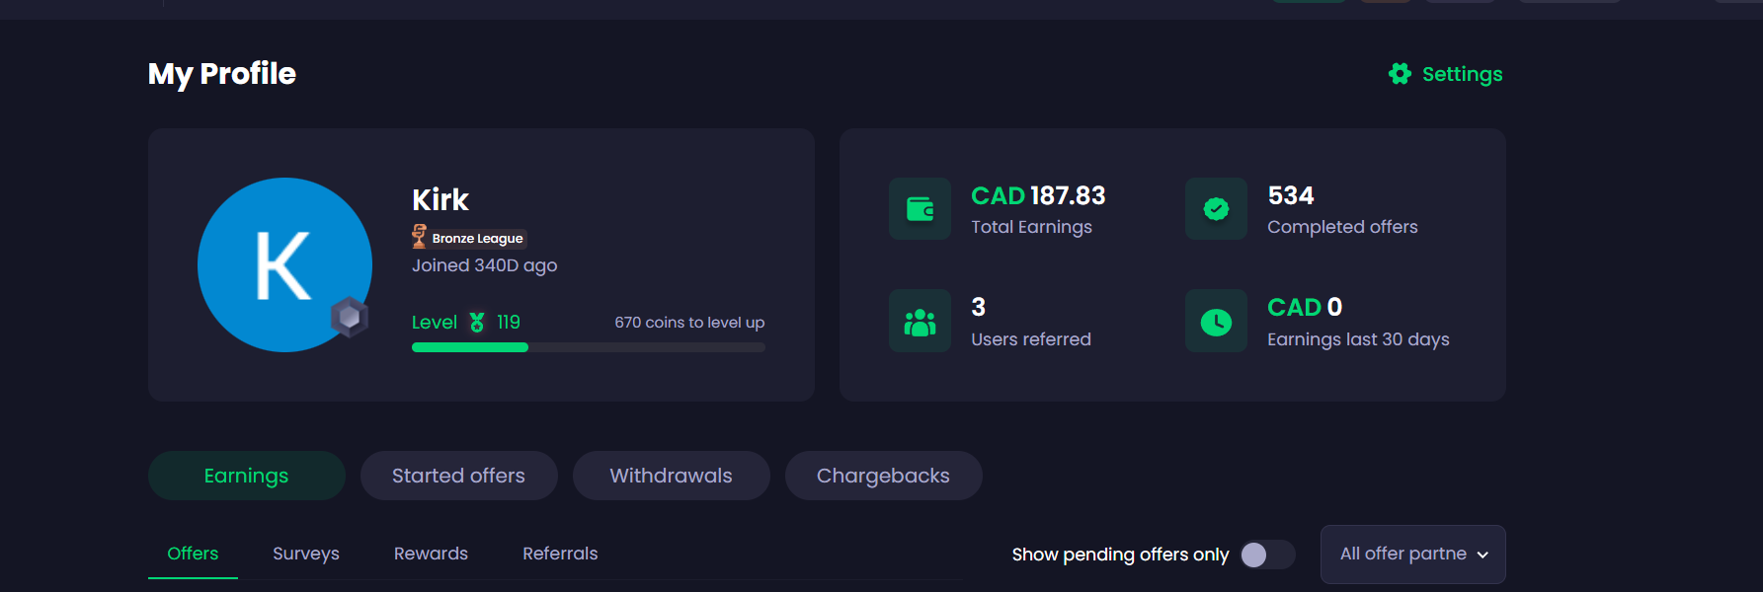Show the Surveys sub-tab
The image size is (1763, 592).
click(x=306, y=554)
